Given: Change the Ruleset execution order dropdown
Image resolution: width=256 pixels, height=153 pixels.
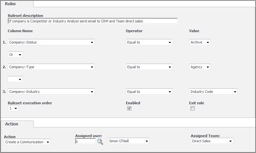Looking at the screenshot, I should point(13,108).
